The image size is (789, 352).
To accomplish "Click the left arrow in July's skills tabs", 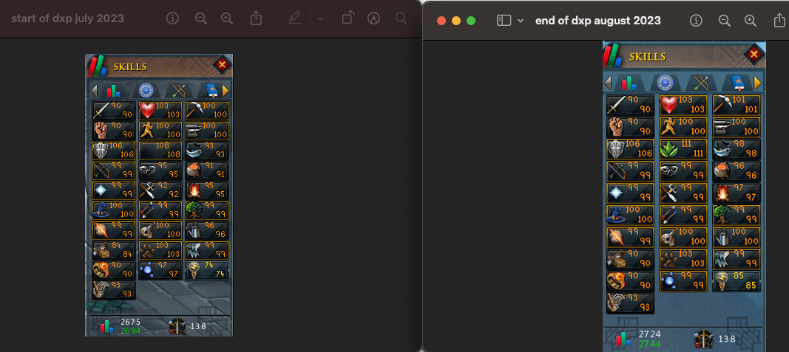I will 94,91.
